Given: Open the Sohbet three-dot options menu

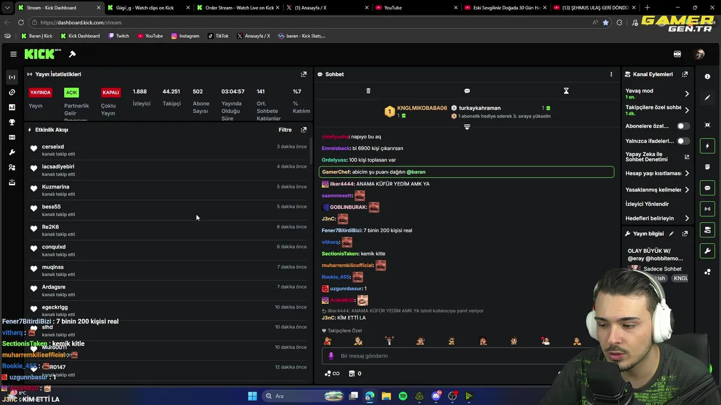Looking at the screenshot, I should click(611, 74).
